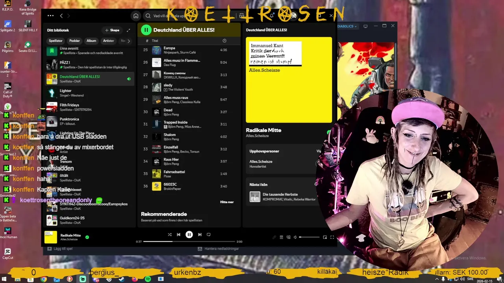Open Google Chrome from taskbar
The height and width of the screenshot is (283, 504).
(44, 279)
